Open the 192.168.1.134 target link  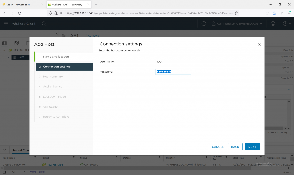click(55, 164)
